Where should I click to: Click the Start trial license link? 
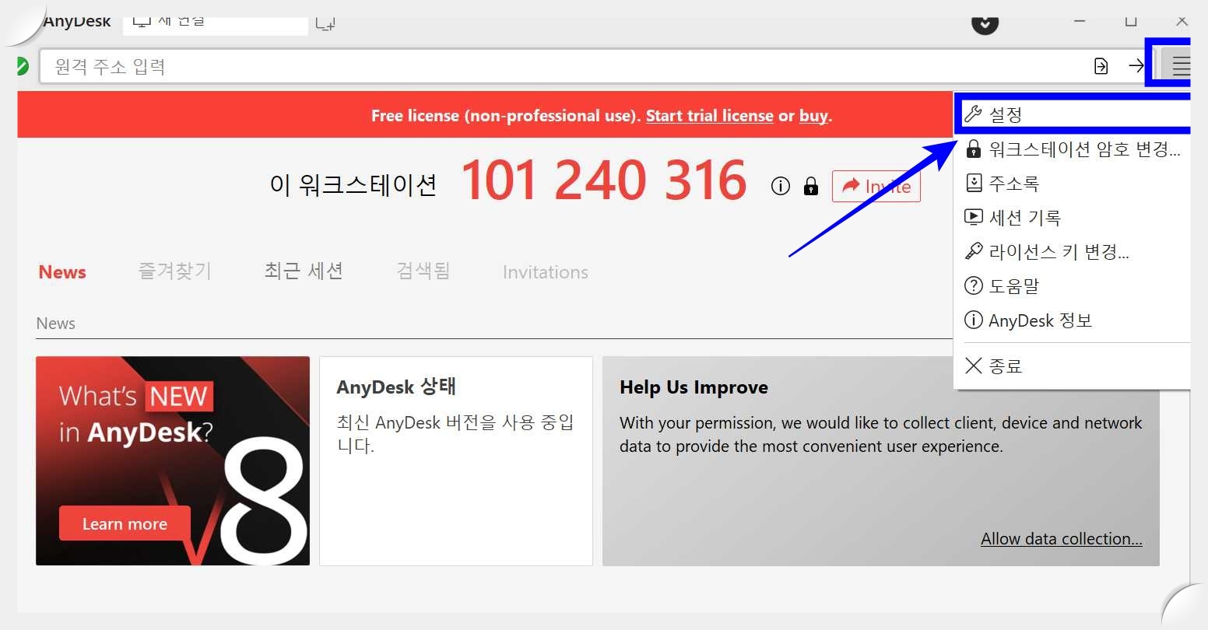coord(708,115)
